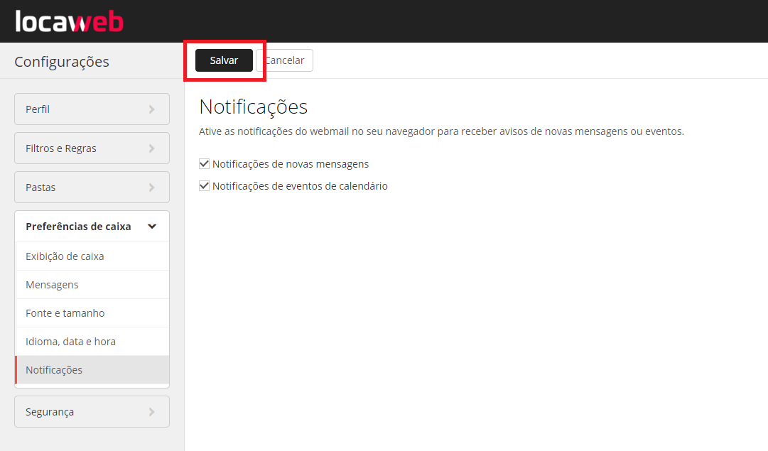The width and height of the screenshot is (768, 451).
Task: Click the arrow icon next to Pastas
Action: [151, 187]
